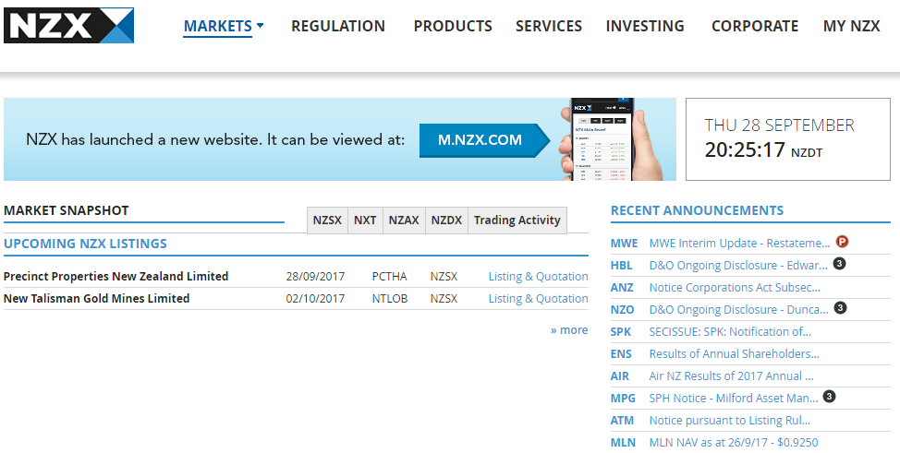Open the MY NZX menu
The height and width of the screenshot is (453, 900).
tap(851, 27)
